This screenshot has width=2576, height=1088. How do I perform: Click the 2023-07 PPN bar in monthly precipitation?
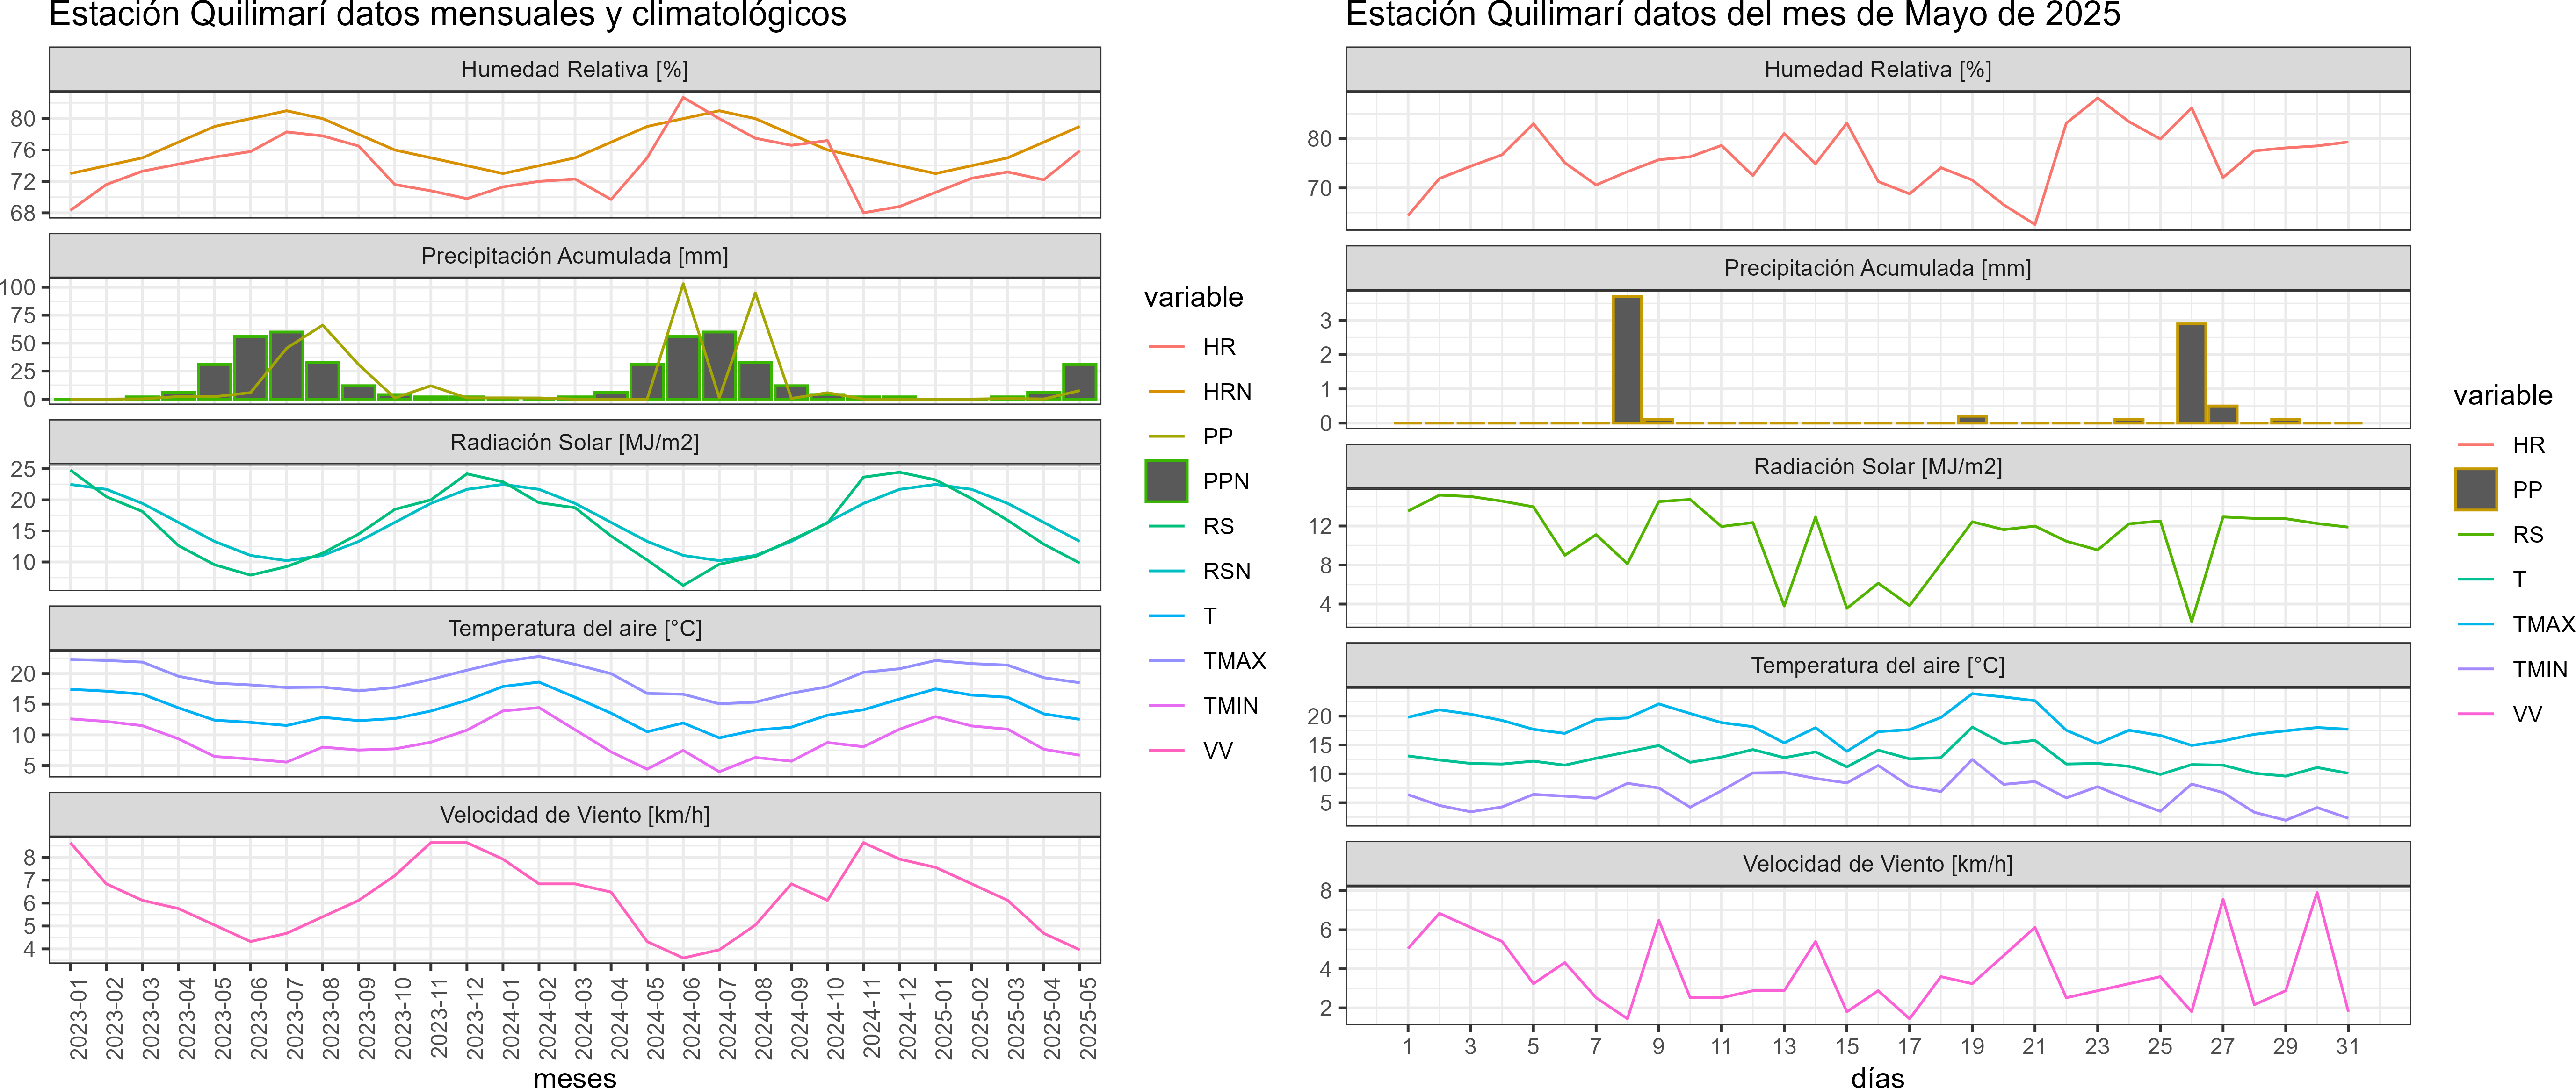click(286, 365)
